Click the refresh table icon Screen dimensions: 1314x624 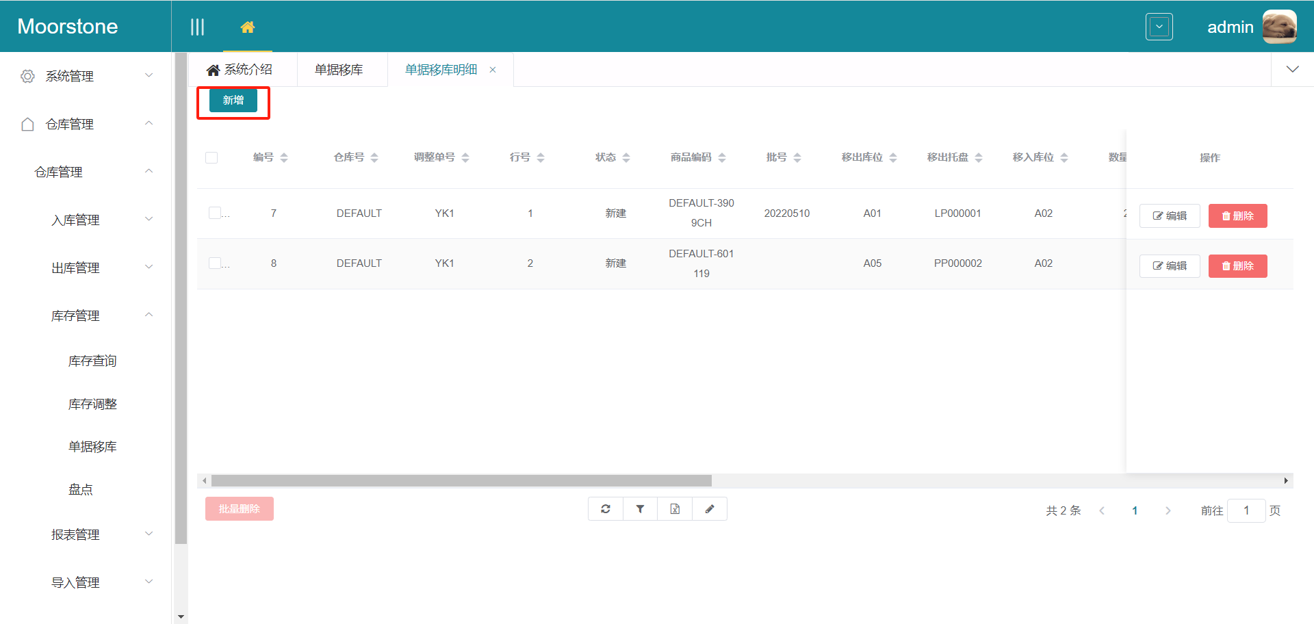[606, 509]
